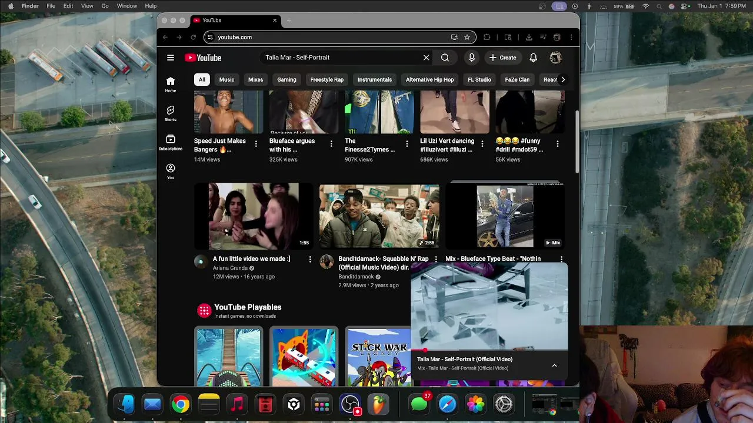Image resolution: width=753 pixels, height=423 pixels.
Task: Launch FL Studio from the Dock
Action: click(x=379, y=404)
